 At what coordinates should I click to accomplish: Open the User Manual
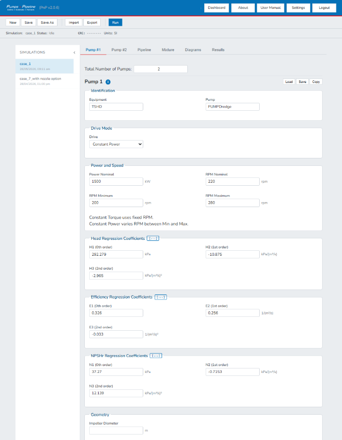[271, 8]
